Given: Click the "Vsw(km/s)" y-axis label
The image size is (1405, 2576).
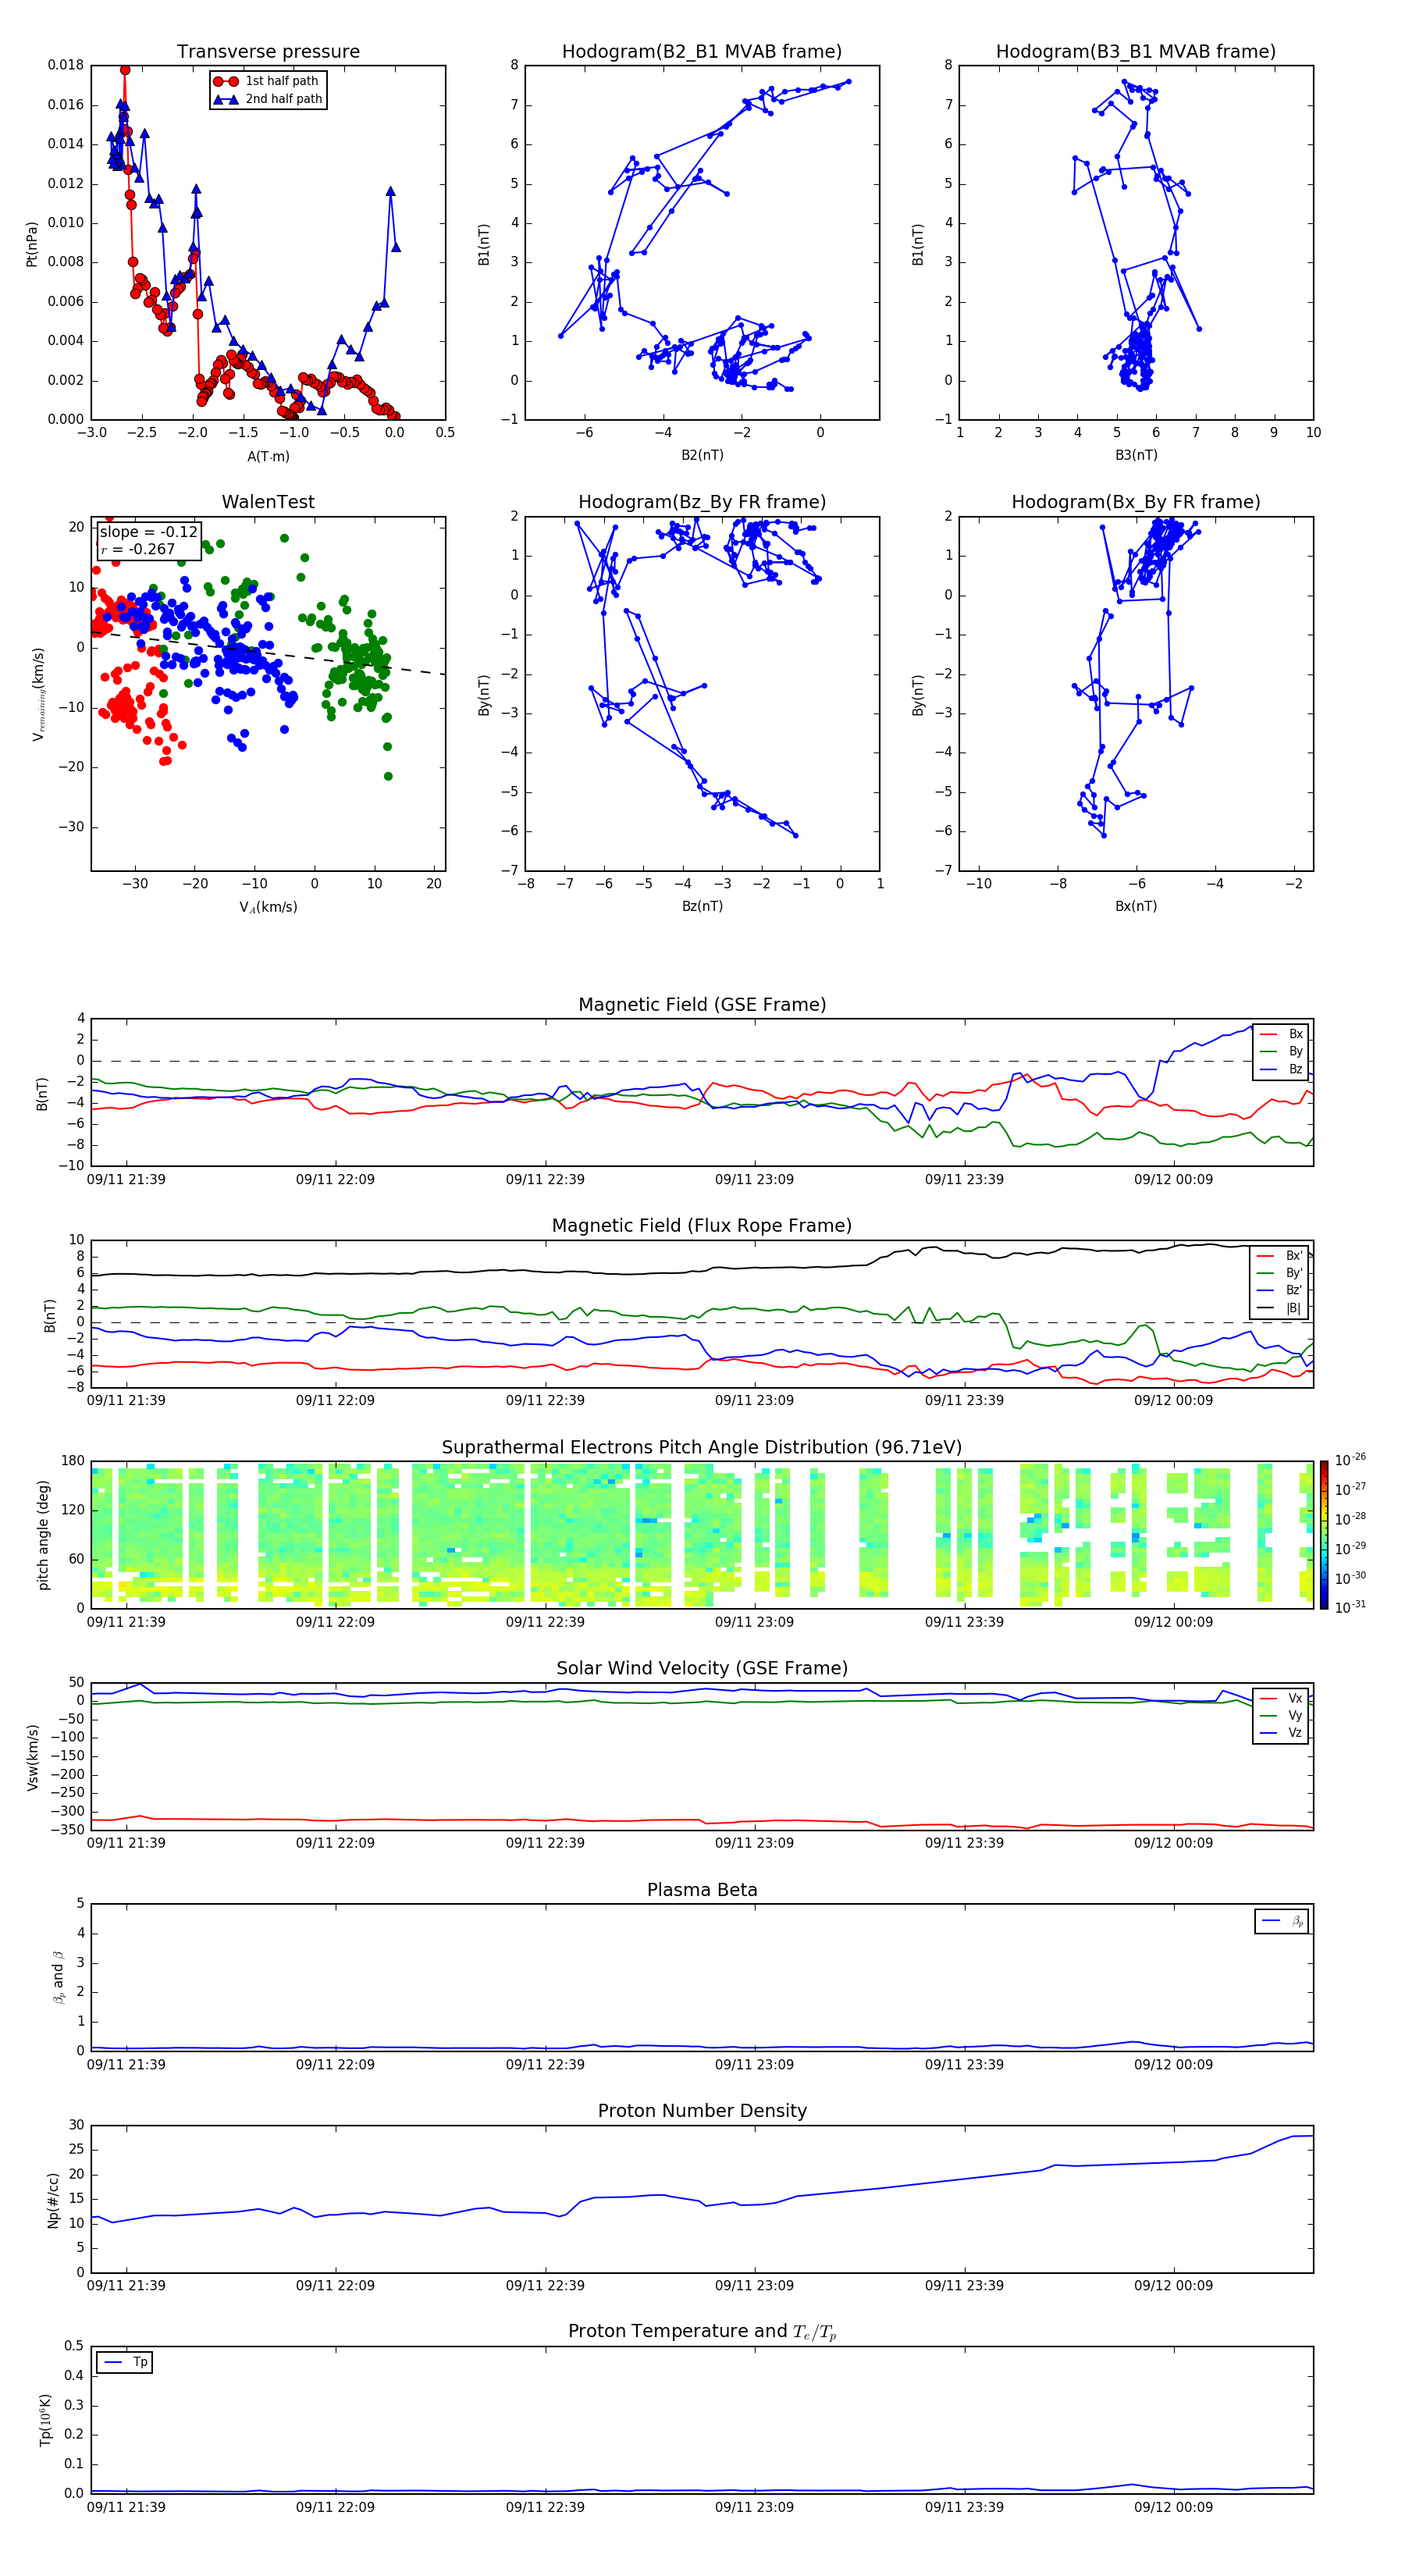Looking at the screenshot, I should (x=32, y=1757).
